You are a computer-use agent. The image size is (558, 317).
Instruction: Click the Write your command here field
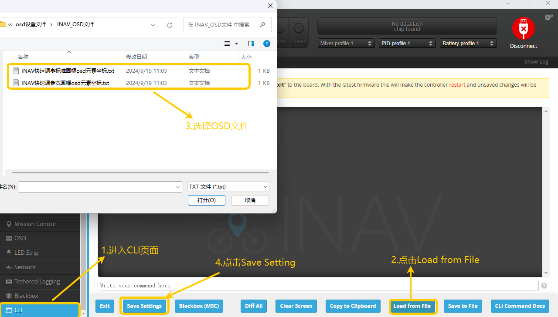(x=318, y=286)
